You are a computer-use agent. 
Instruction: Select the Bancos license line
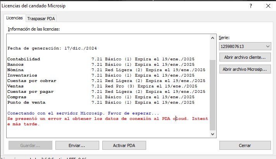click(101, 65)
